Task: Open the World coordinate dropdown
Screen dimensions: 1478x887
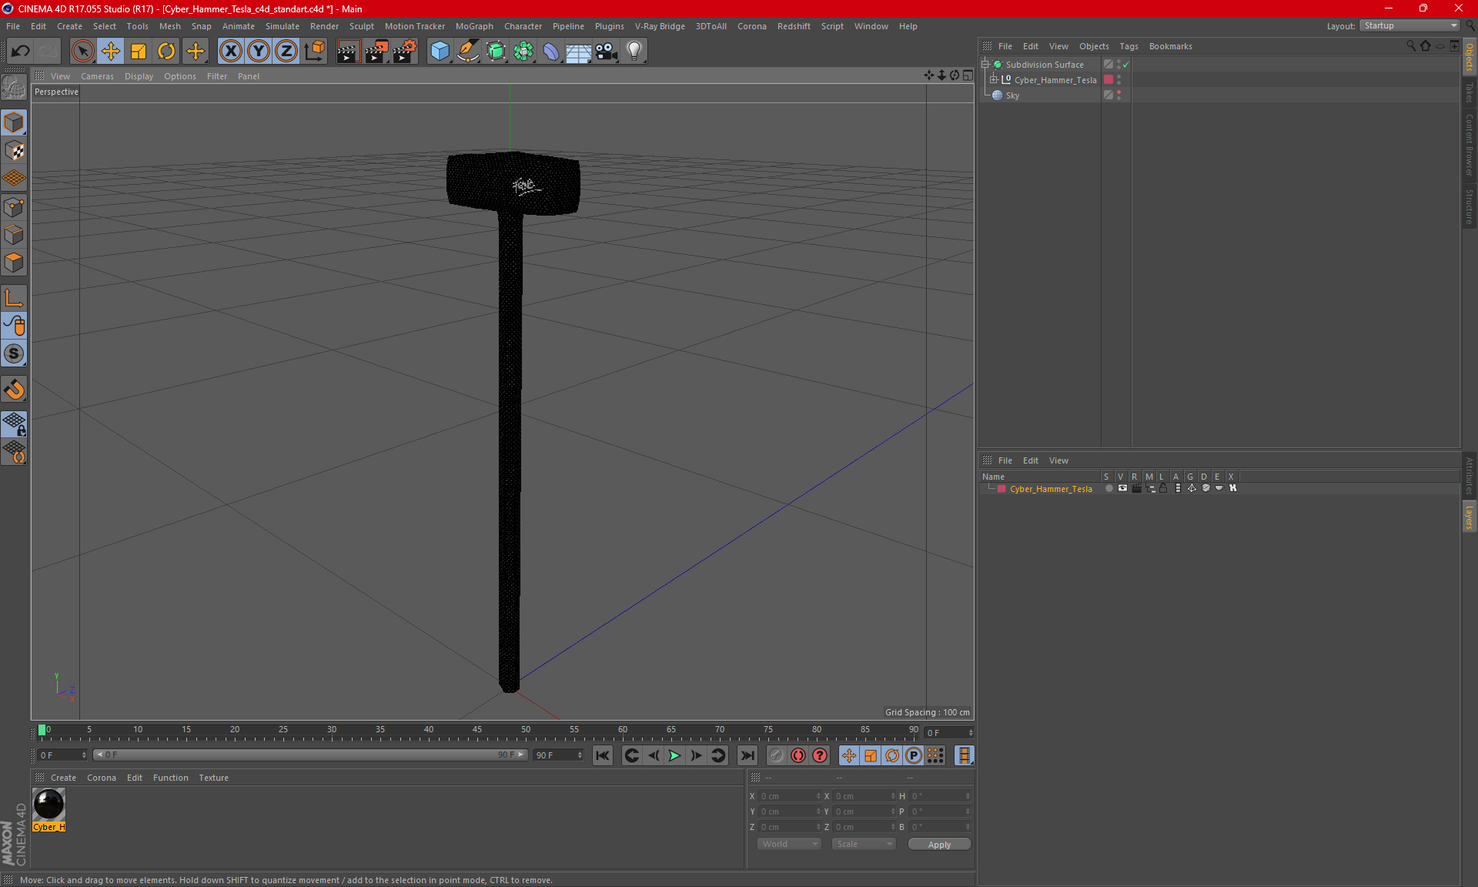Action: coord(789,844)
